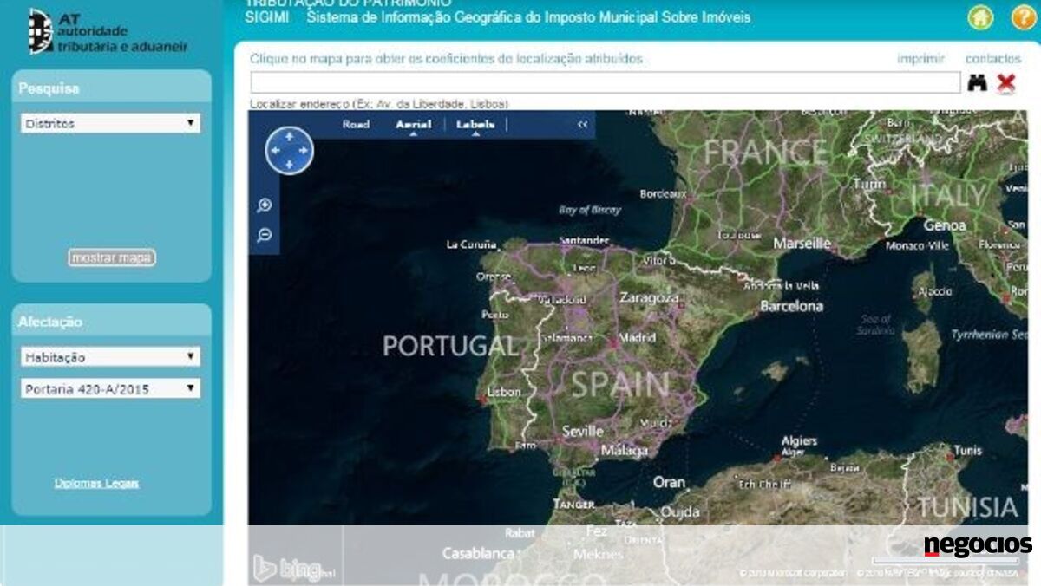Open the Habitação dropdown

coord(110,357)
